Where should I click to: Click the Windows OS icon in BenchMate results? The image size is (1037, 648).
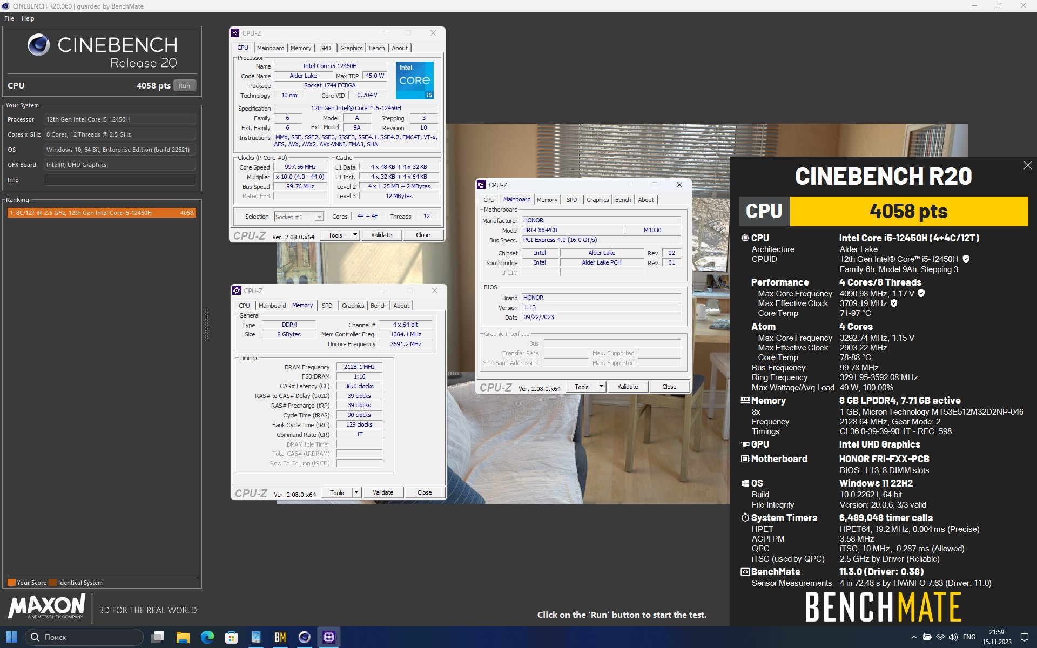tap(745, 483)
